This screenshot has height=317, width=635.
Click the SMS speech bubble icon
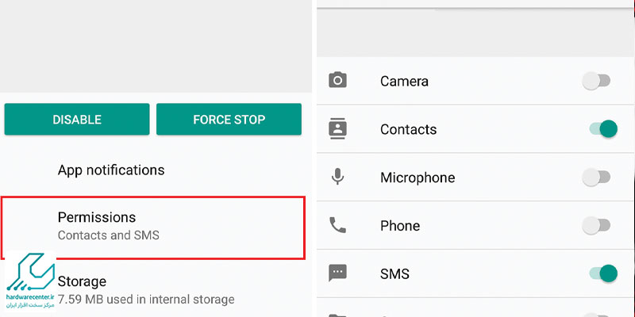(x=337, y=273)
